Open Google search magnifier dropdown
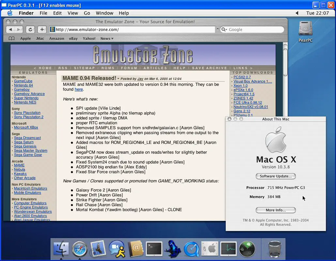Image resolution: width=336 pixels, height=261 pixels. click(224, 29)
